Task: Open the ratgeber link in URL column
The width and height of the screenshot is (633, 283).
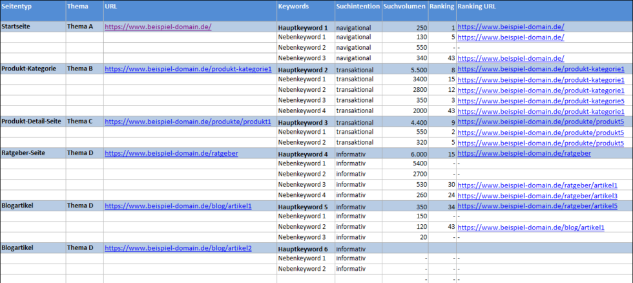Action: point(171,153)
